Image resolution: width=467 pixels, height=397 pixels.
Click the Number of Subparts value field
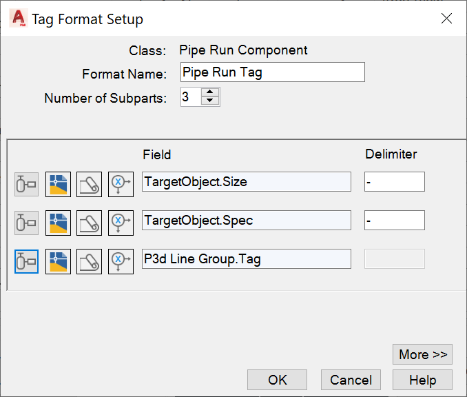tap(191, 97)
